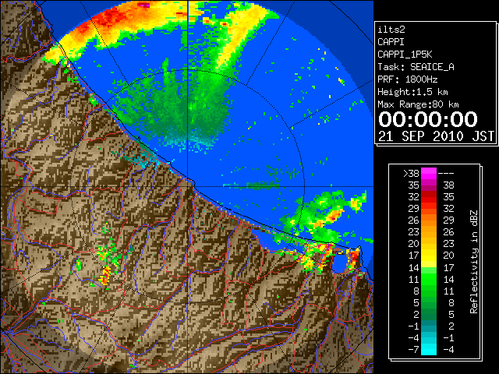This screenshot has width=499, height=374.
Task: Click the '>38' legend value
Action: pyautogui.click(x=411, y=173)
